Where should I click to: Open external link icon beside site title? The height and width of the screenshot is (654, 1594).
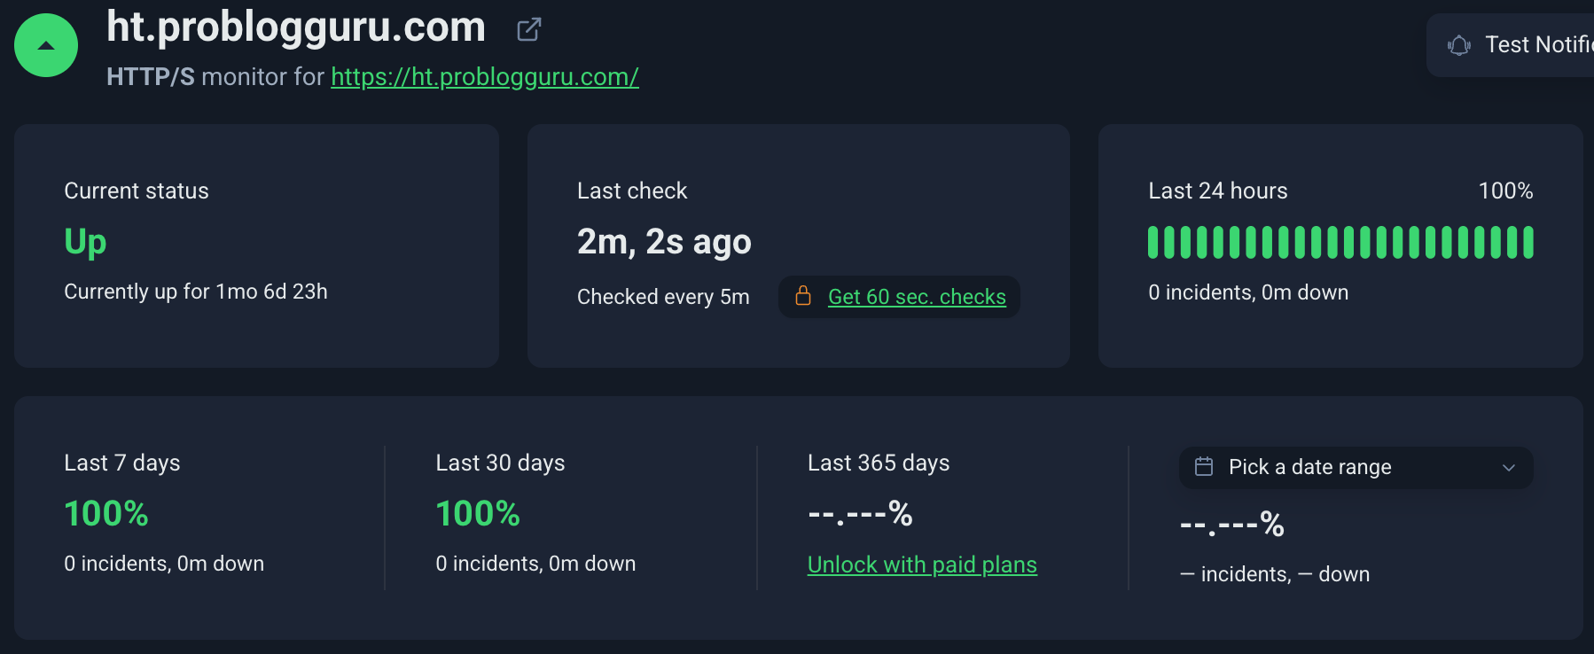528,29
